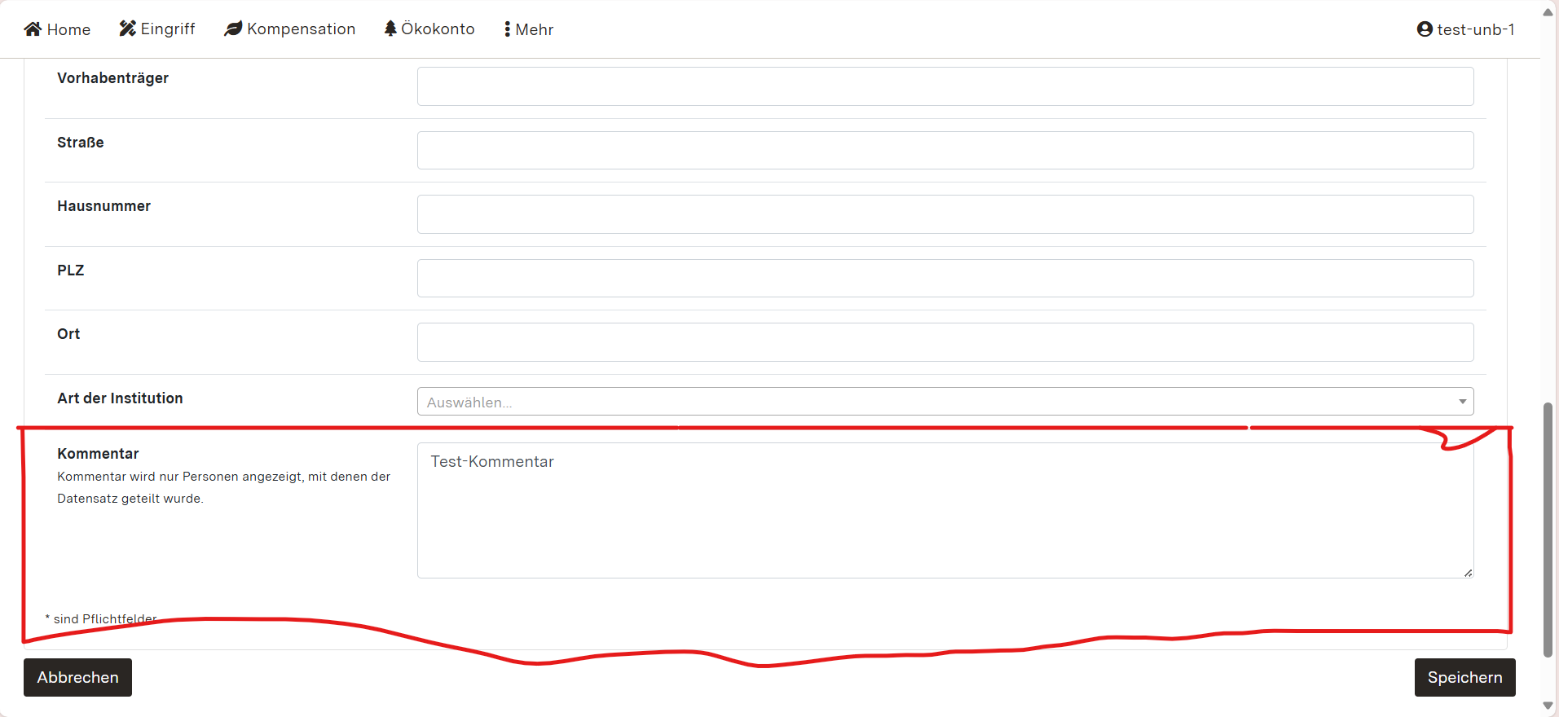This screenshot has width=1559, height=717.
Task: Click the user account avatar icon
Action: (x=1425, y=29)
